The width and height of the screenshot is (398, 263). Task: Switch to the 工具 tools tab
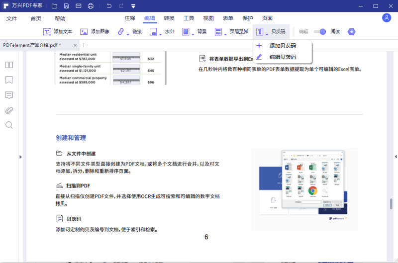[189, 18]
